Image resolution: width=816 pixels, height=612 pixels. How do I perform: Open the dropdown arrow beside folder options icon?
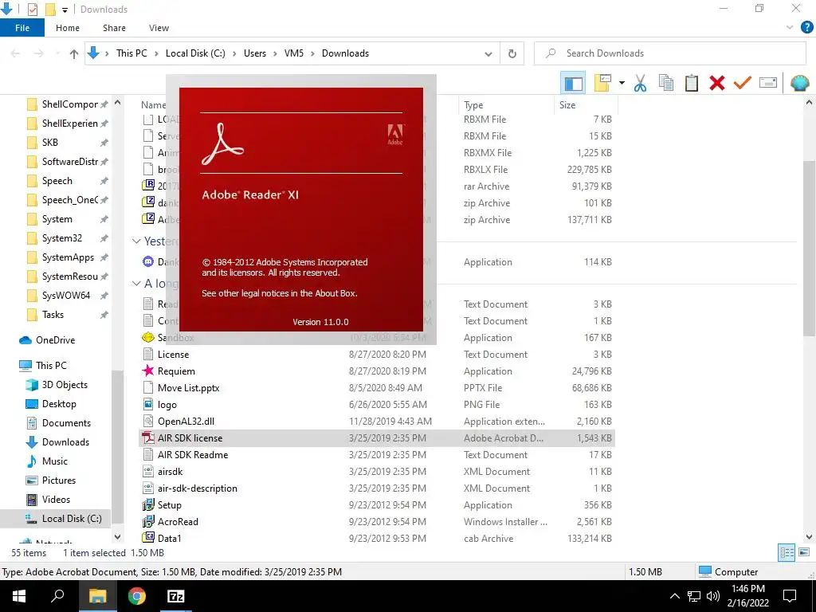[622, 83]
